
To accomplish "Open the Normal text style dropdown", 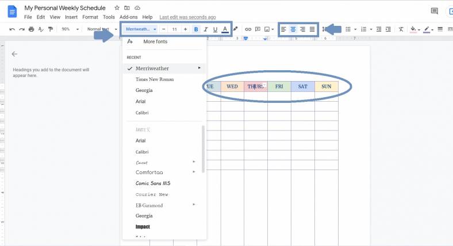I will (x=102, y=29).
